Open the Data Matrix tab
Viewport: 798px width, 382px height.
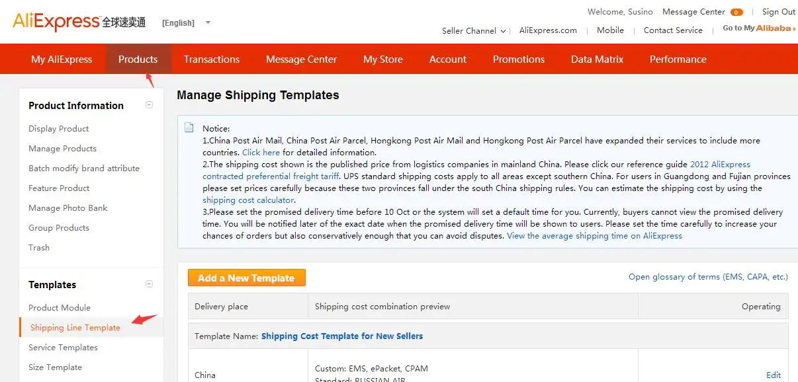pos(597,59)
